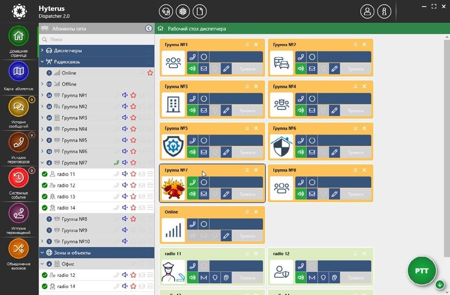This screenshot has height=295, width=450.
Task: Collapse the Группа №7 tree node
Action: click(42, 163)
